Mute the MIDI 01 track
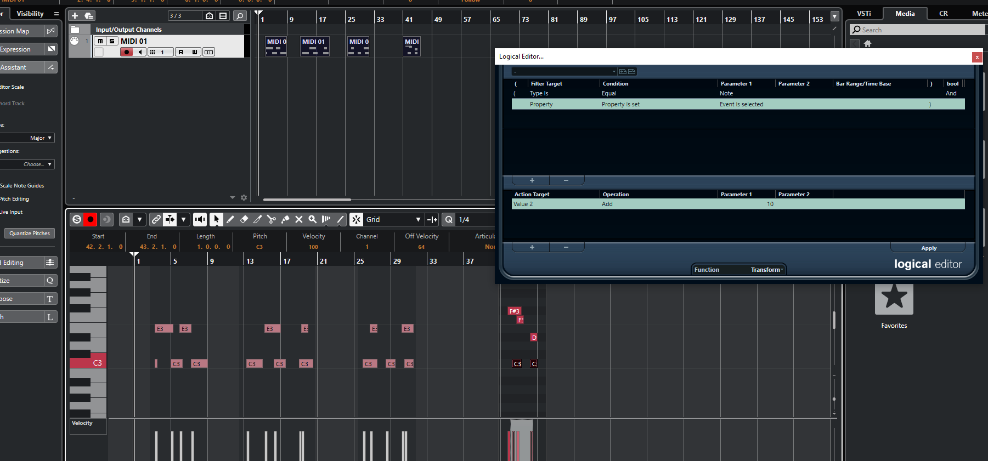The image size is (988, 461). coord(100,41)
